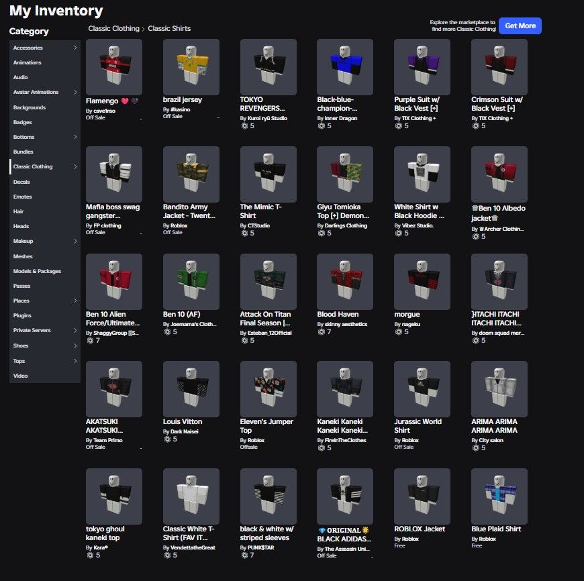This screenshot has height=581, width=584.
Task: Open the AKATSUKI shirt thumbnail
Action: pyautogui.click(x=114, y=389)
